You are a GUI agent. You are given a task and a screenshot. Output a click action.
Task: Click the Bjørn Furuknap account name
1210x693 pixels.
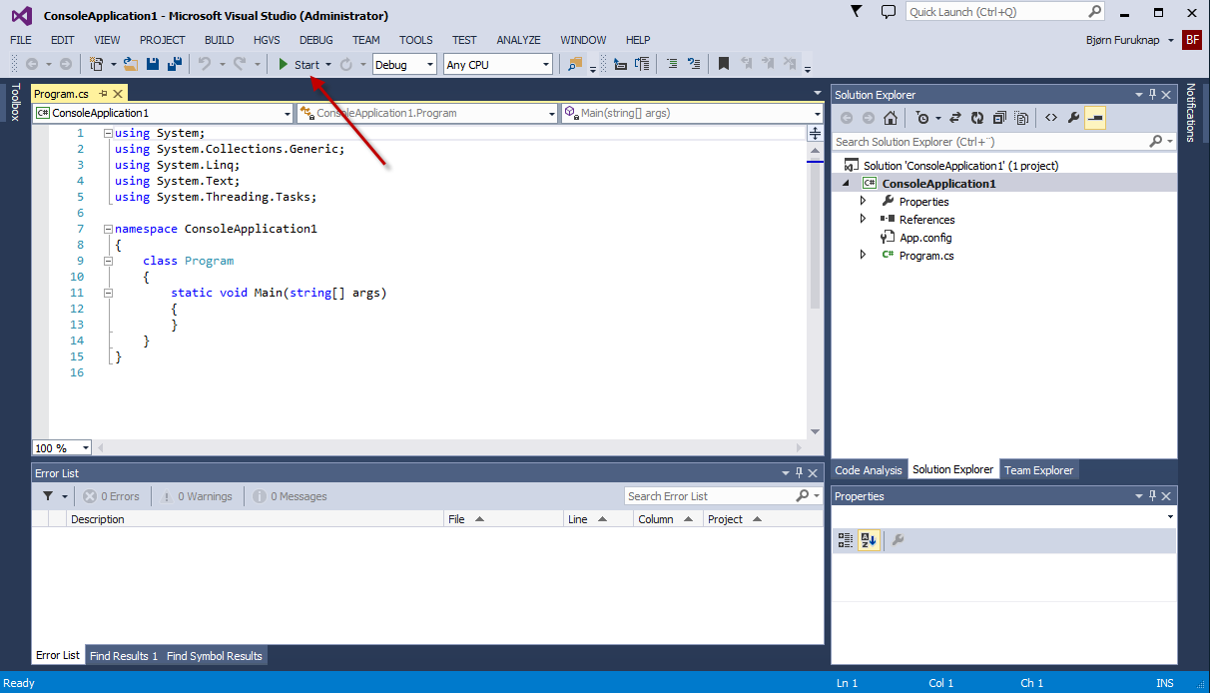pyautogui.click(x=1125, y=40)
